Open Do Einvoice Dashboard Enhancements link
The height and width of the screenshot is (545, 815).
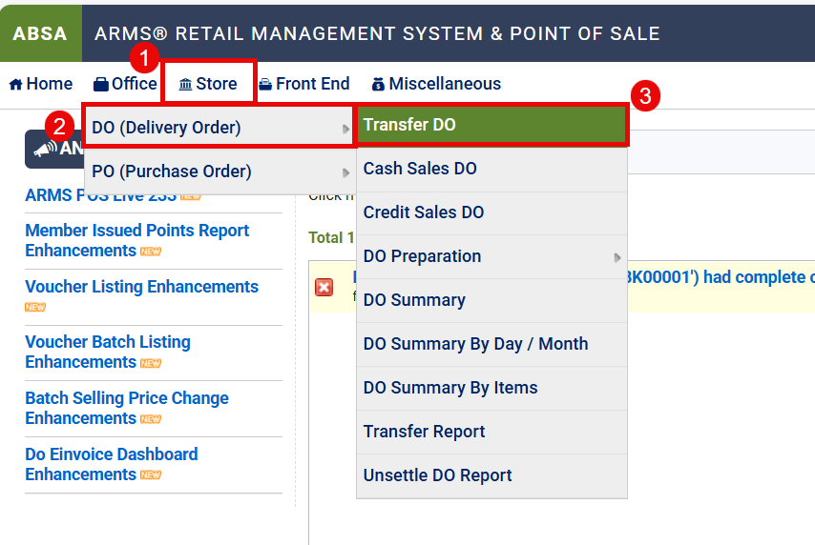(x=111, y=464)
